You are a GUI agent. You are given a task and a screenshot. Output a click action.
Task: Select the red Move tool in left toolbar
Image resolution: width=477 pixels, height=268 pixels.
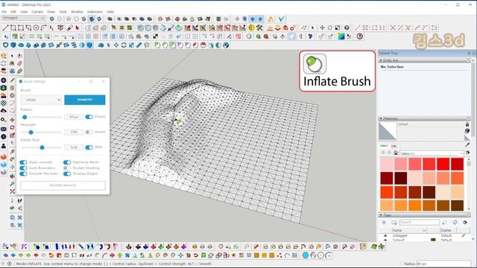click(12, 120)
